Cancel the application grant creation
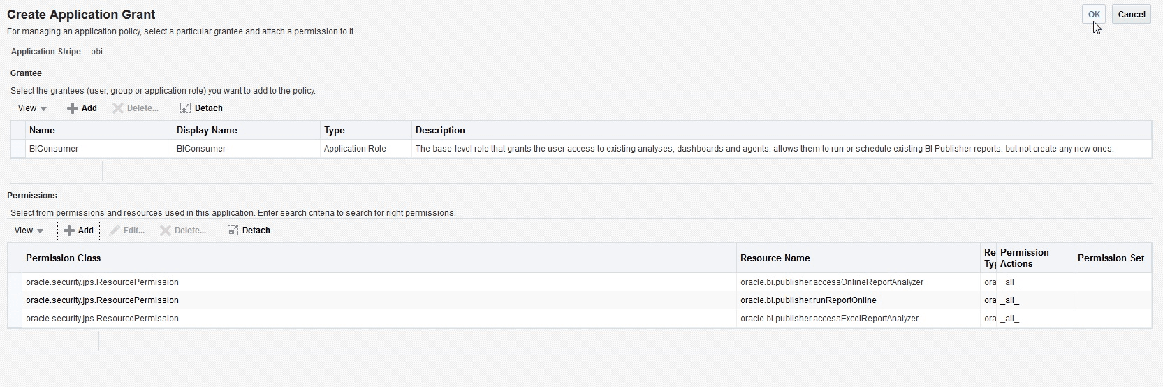 click(1131, 15)
